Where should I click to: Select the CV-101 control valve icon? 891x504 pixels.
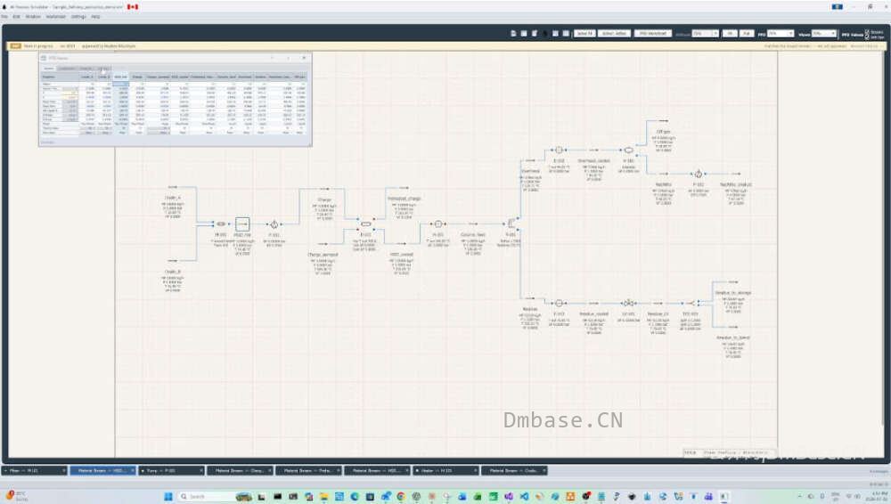(x=628, y=304)
